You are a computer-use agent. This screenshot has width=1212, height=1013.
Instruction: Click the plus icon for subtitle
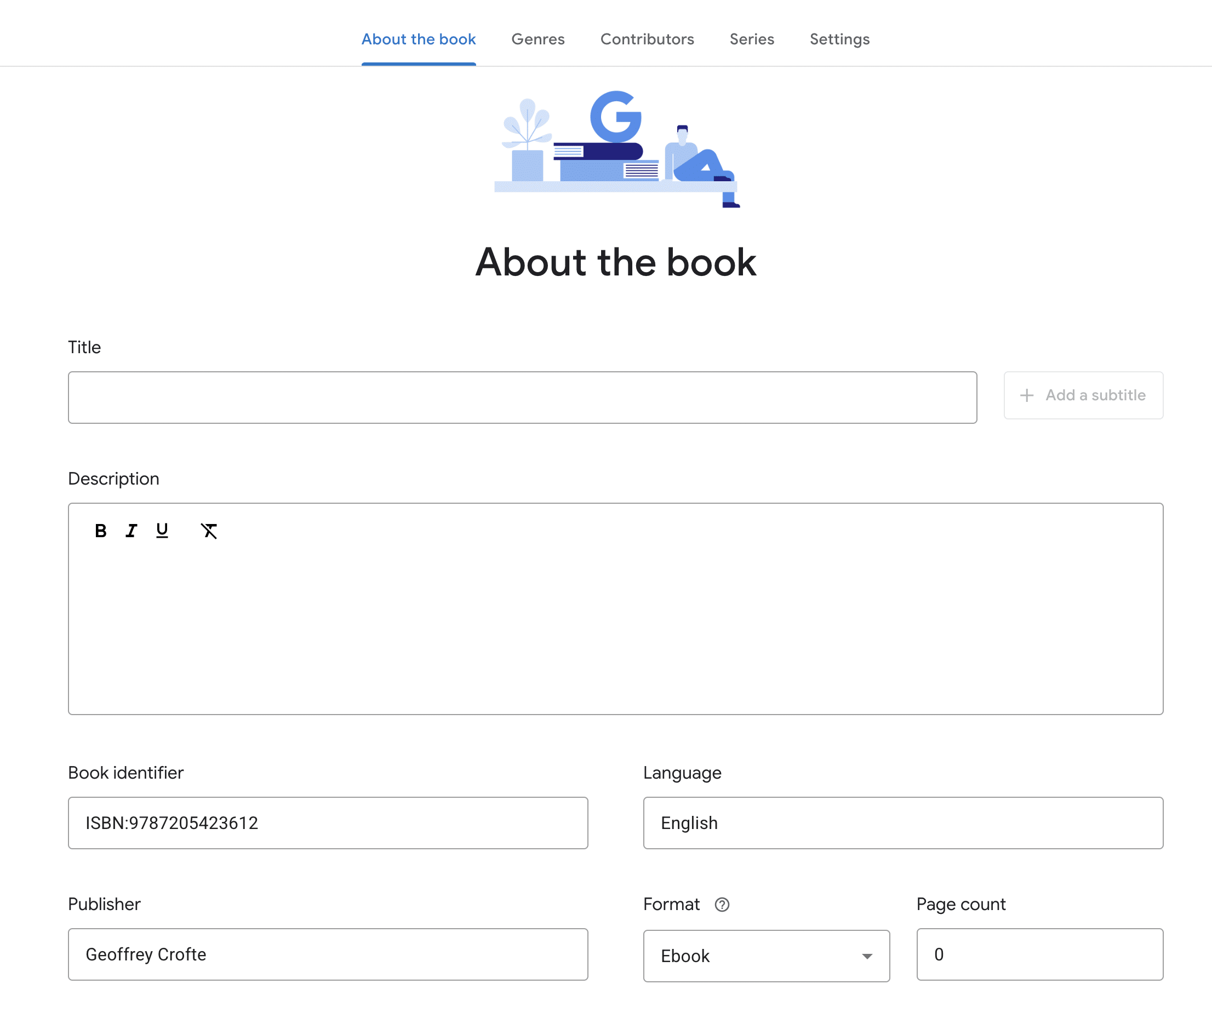[x=1027, y=395]
